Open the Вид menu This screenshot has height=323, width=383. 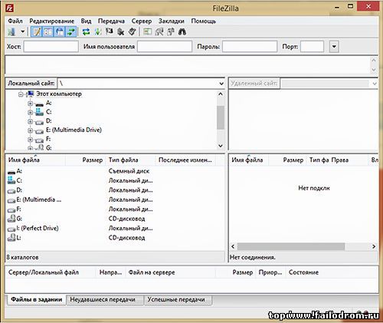(x=86, y=21)
